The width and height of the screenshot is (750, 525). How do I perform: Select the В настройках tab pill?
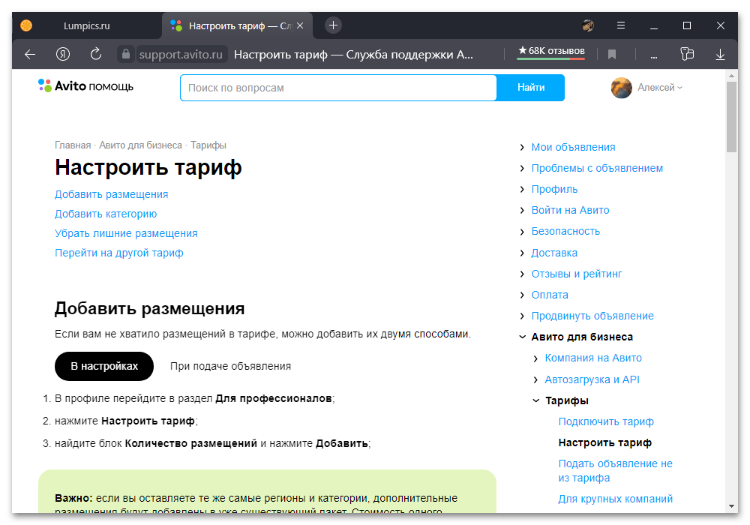pos(104,366)
